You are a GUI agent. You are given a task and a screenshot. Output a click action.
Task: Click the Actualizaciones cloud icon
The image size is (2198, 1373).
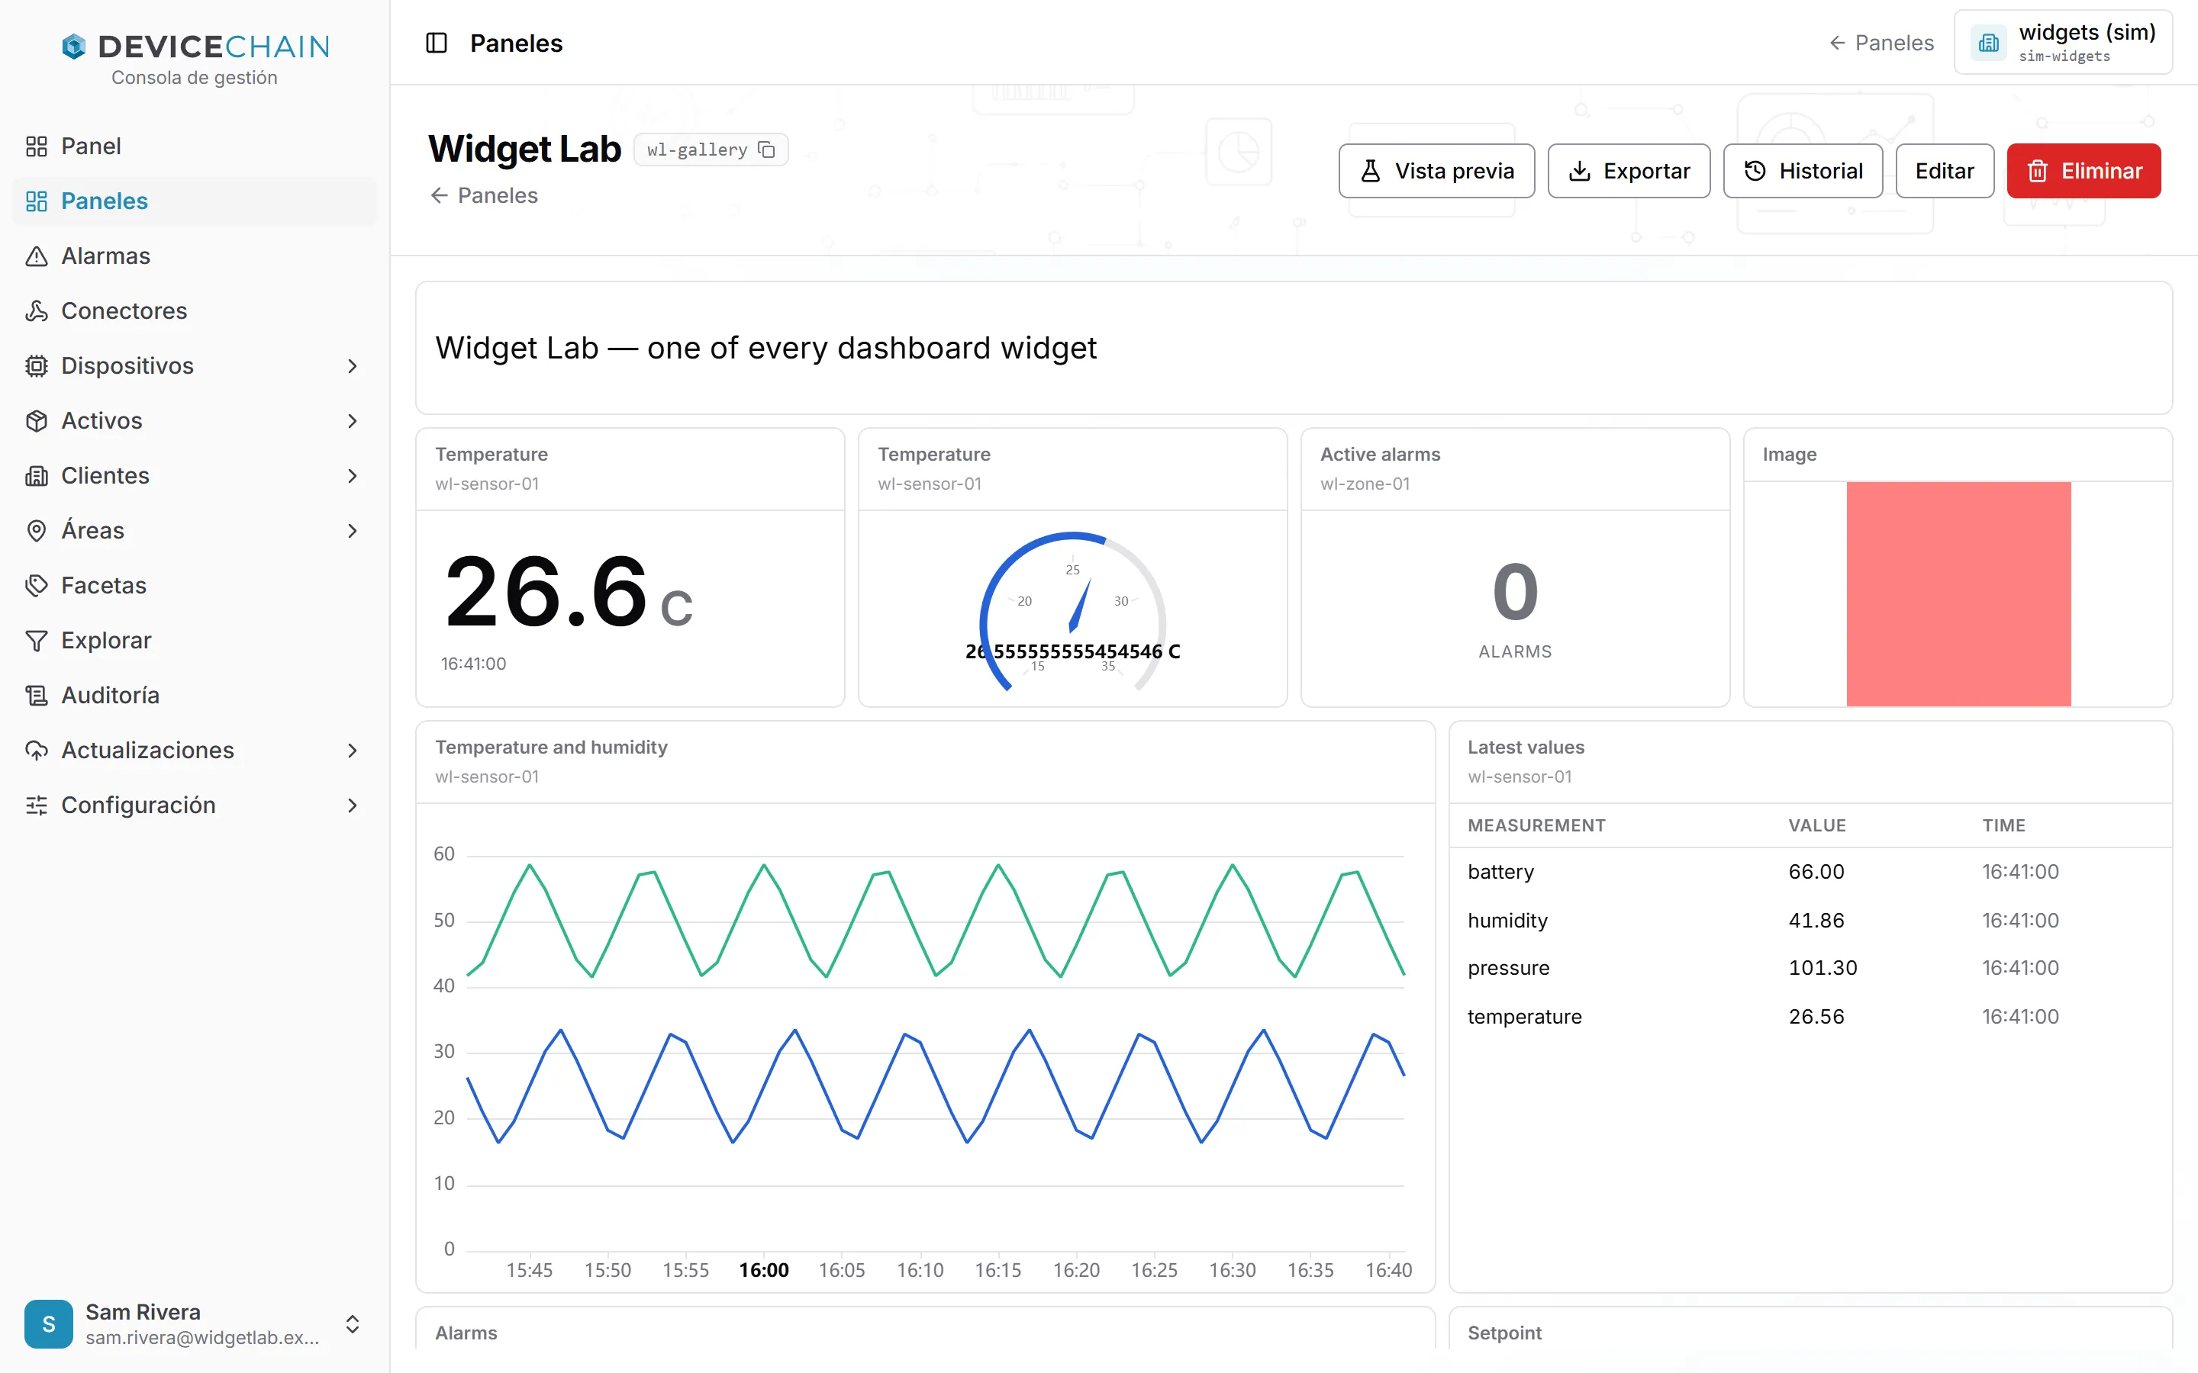tap(37, 750)
